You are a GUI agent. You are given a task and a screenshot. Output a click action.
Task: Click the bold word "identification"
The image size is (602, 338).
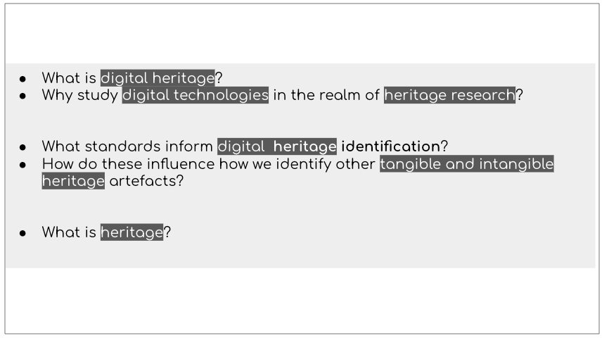[390, 146]
